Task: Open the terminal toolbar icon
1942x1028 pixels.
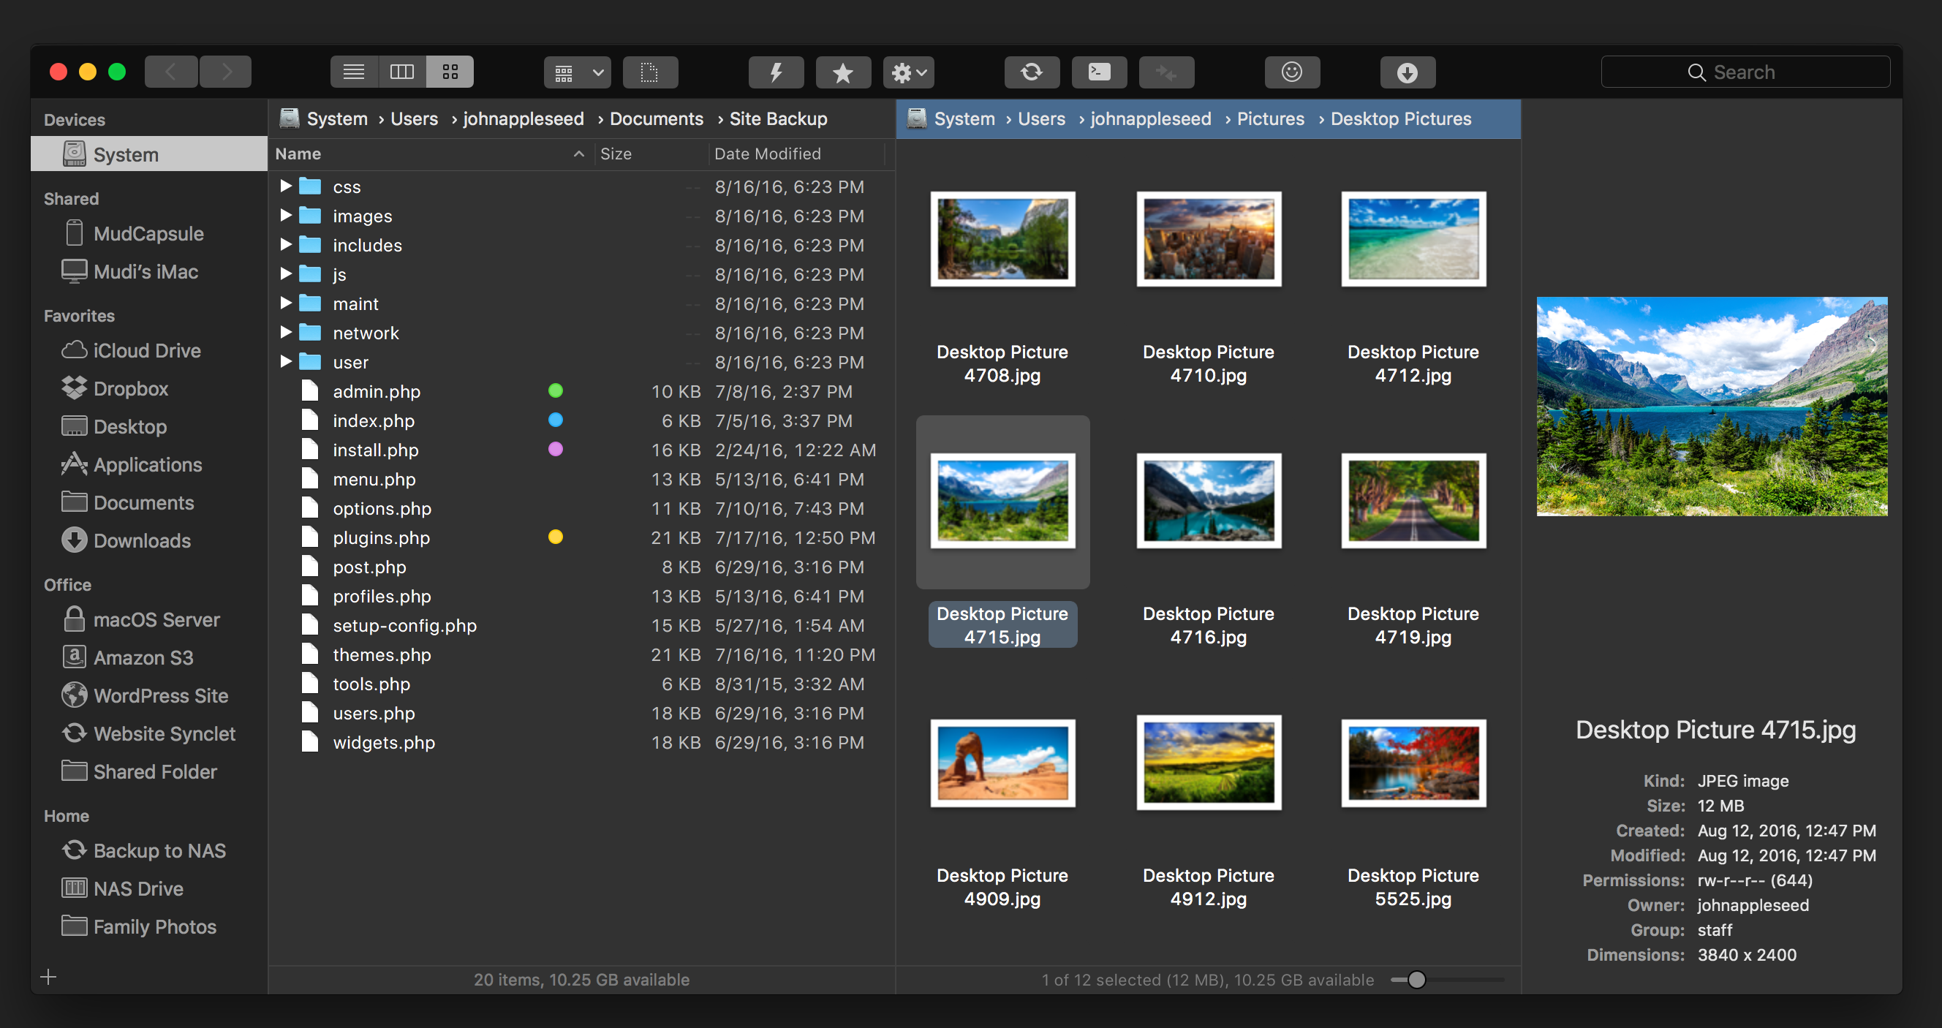Action: point(1099,72)
